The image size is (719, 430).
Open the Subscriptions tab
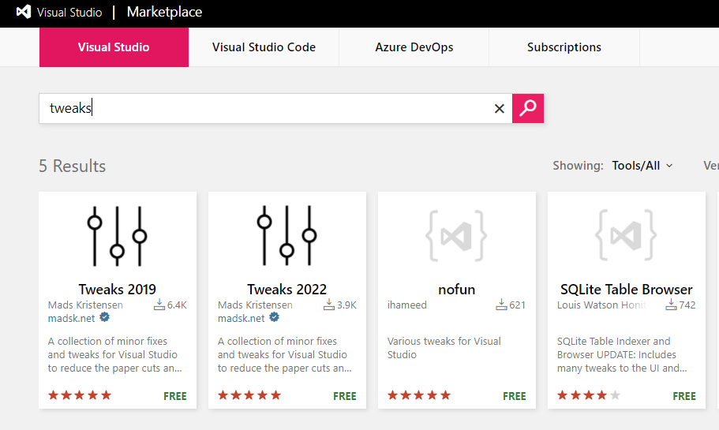point(564,47)
